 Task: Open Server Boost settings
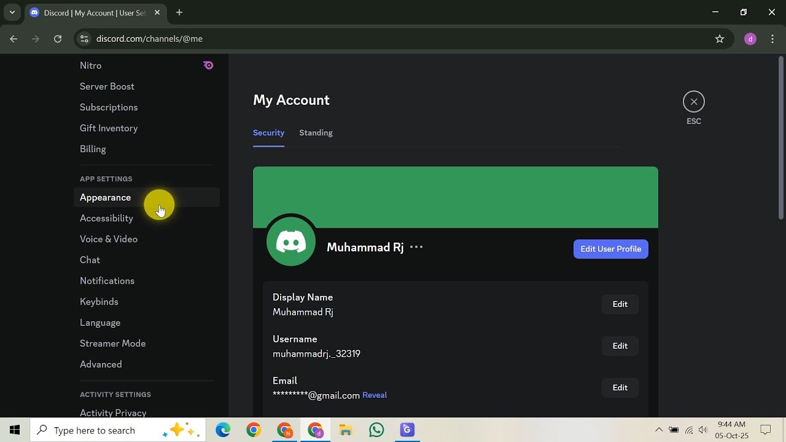[147, 87]
